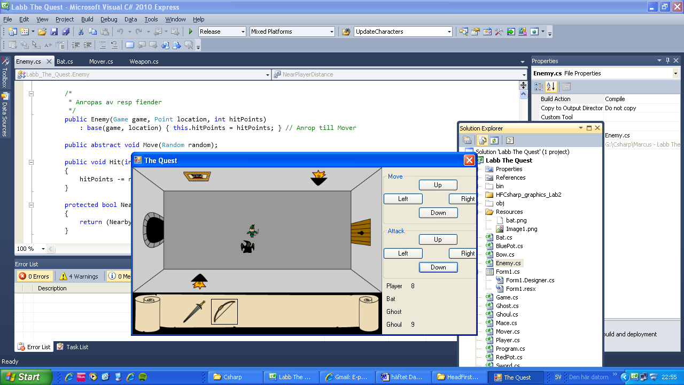Open the File menu
The height and width of the screenshot is (385, 684).
pos(7,19)
